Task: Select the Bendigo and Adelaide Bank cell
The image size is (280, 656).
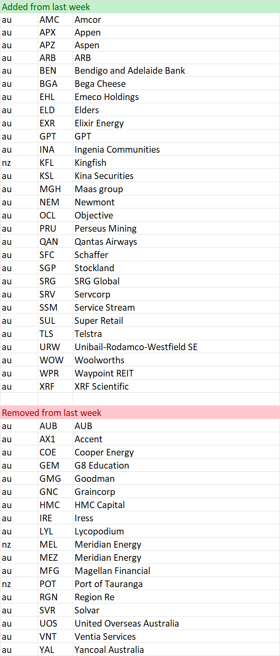Action: (x=176, y=70)
